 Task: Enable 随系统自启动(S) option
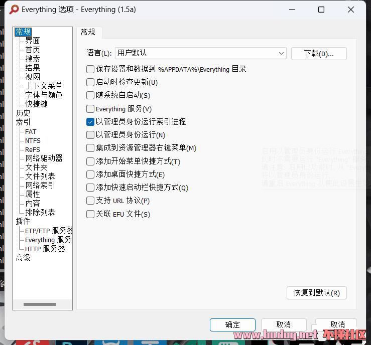point(90,95)
